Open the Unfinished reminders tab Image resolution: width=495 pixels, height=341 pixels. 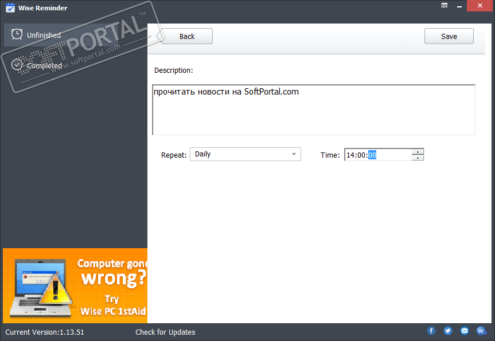tap(76, 35)
